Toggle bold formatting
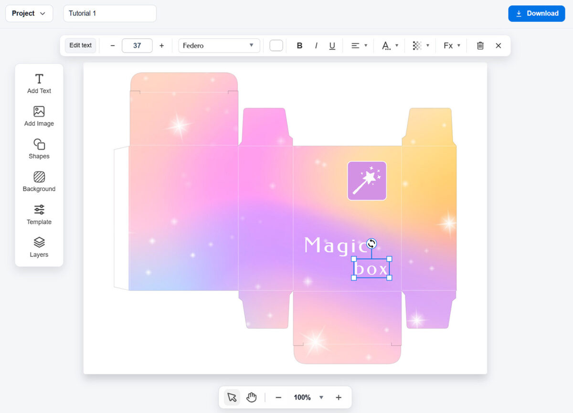This screenshot has width=573, height=413. click(300, 46)
